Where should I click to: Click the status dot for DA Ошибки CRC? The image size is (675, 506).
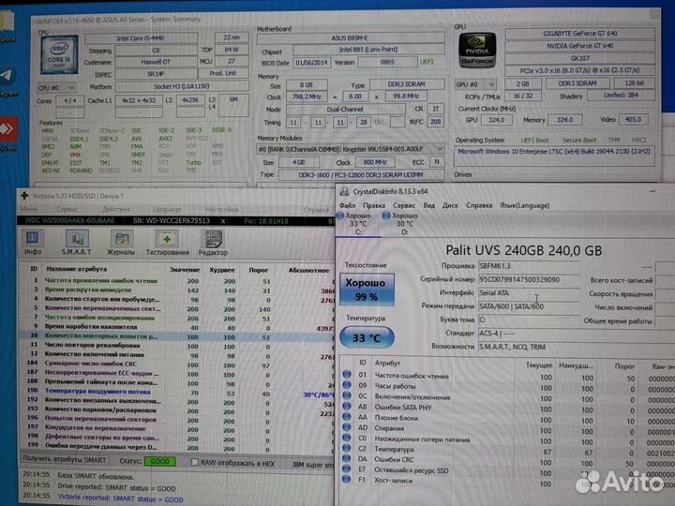pyautogui.click(x=347, y=458)
